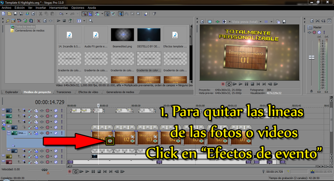Solo track 3 with exclamation icon
Image resolution: width=334 pixels, height=181 pixels.
pyautogui.click(x=62, y=111)
